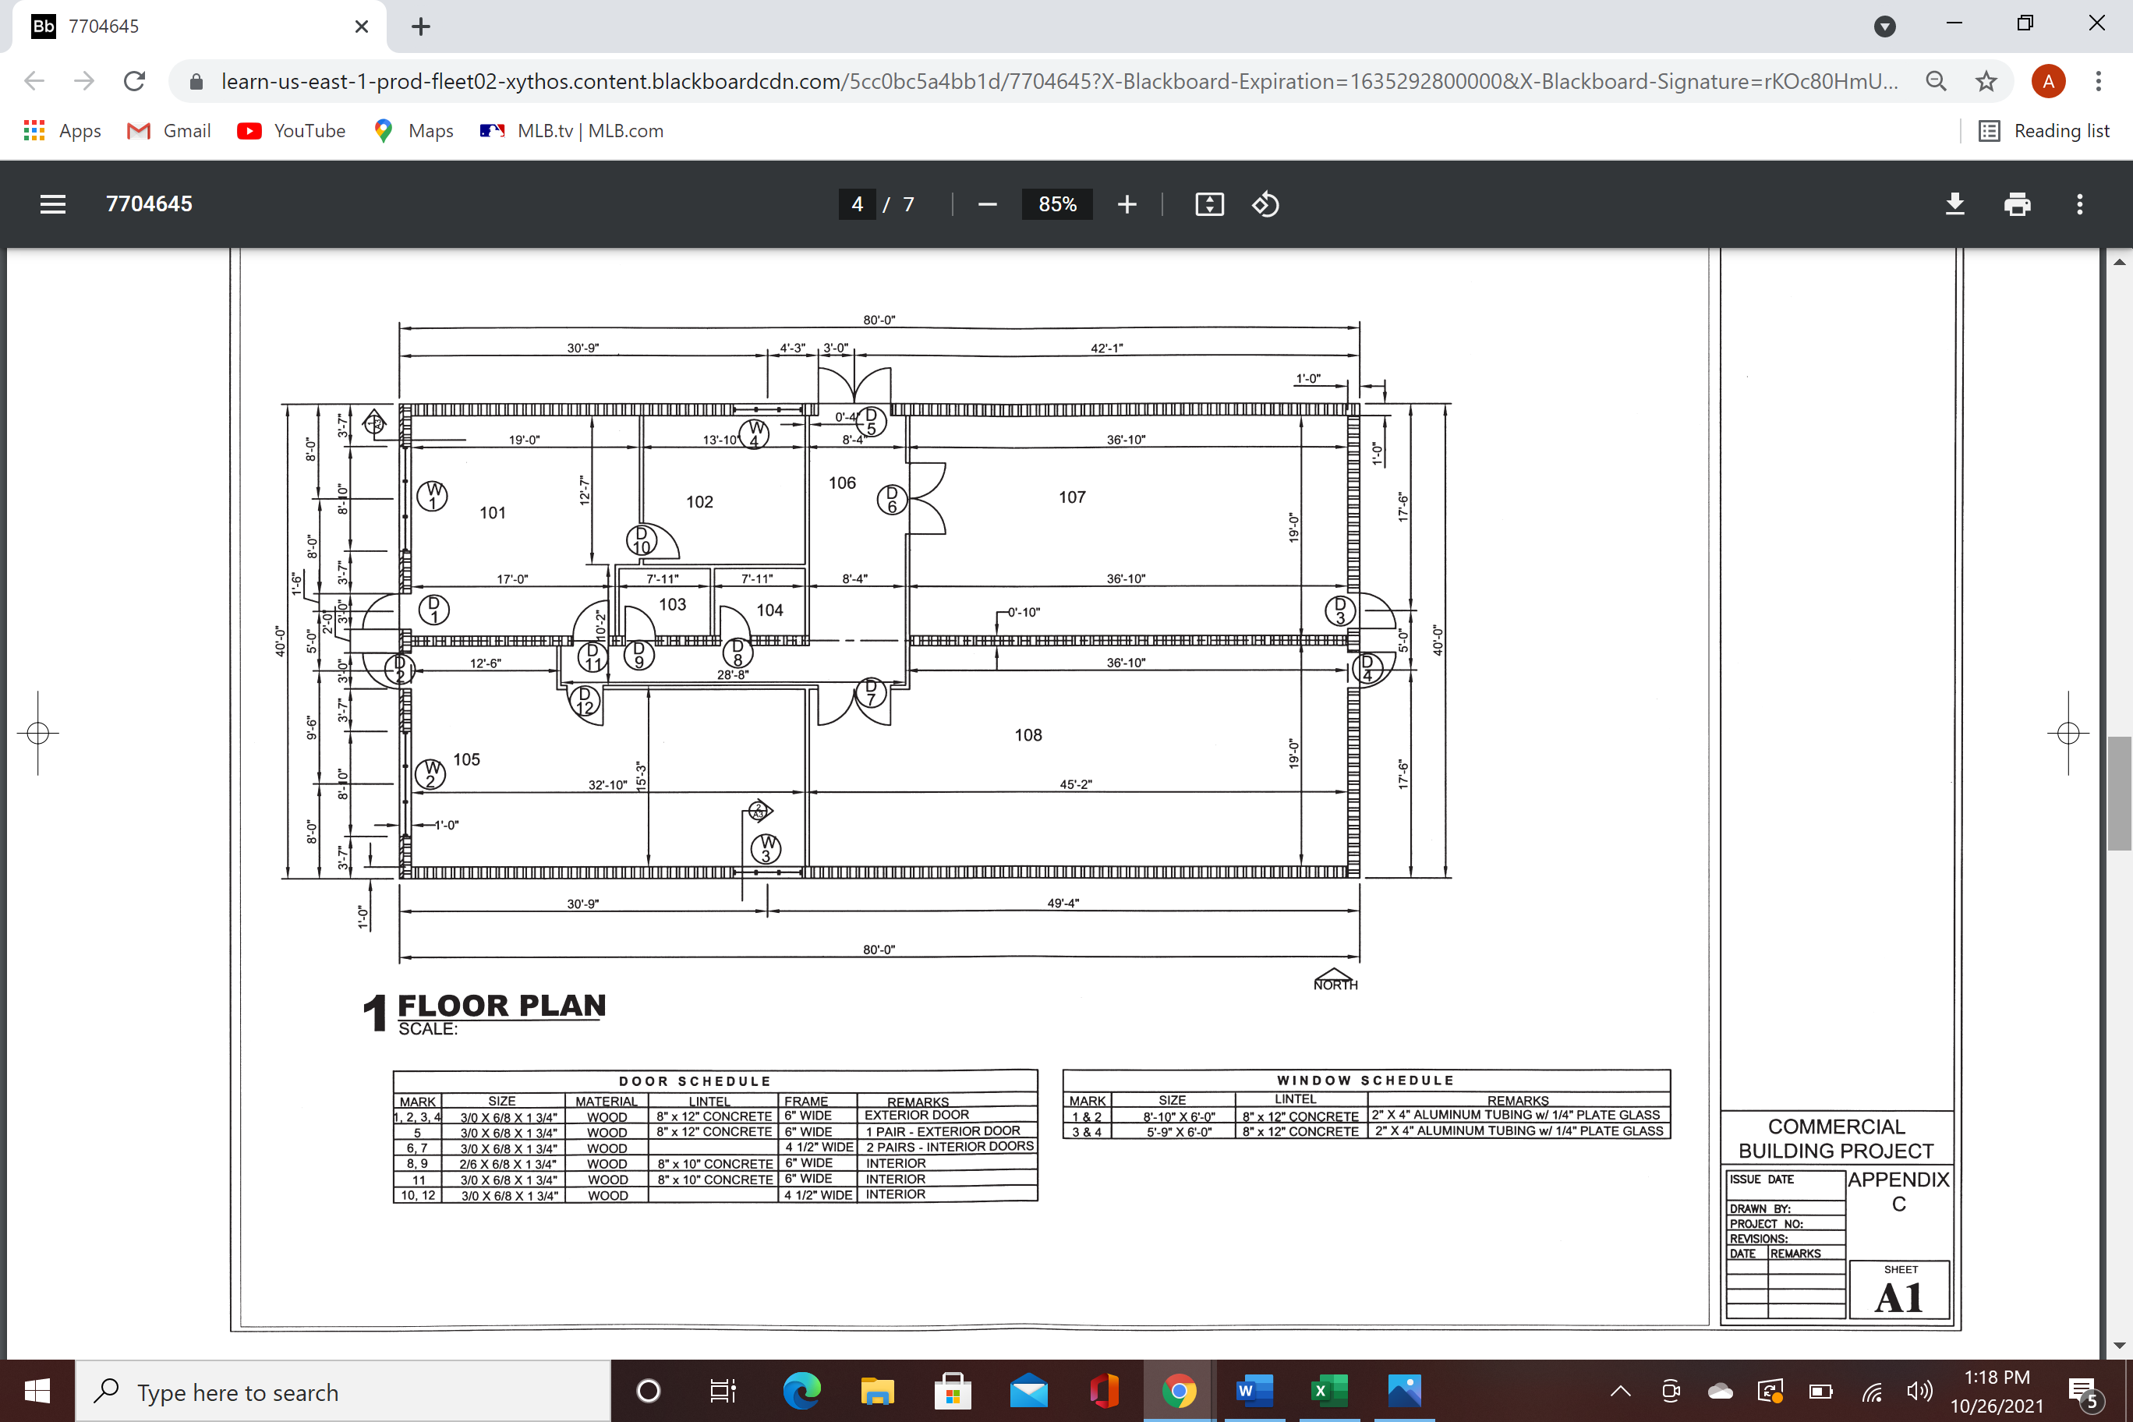
Task: Zoom in the PDF with plus button
Action: click(1127, 204)
